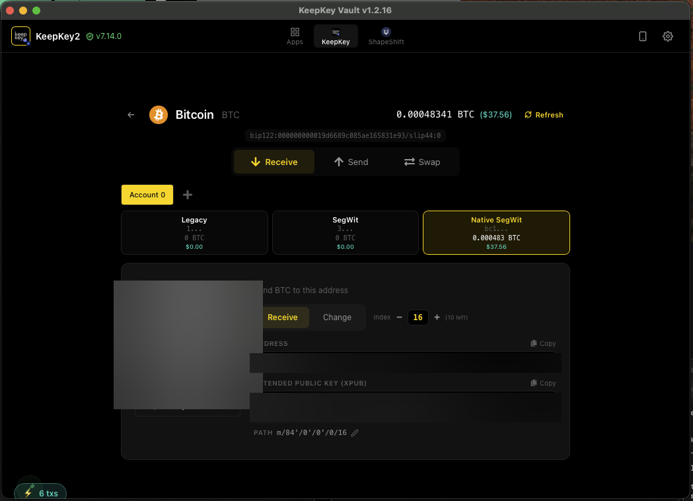The image size is (693, 501).
Task: Click the path text m/84'/0'/0'/0/16
Action: [312, 432]
